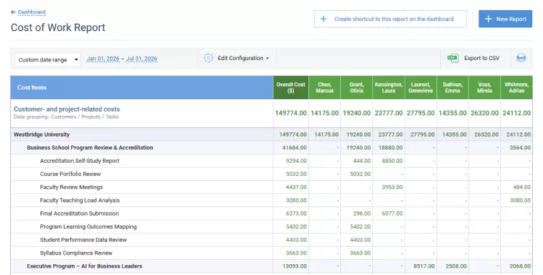Select the Program Learning Outcomes Mapping task
543x275 pixels.
tap(88, 227)
